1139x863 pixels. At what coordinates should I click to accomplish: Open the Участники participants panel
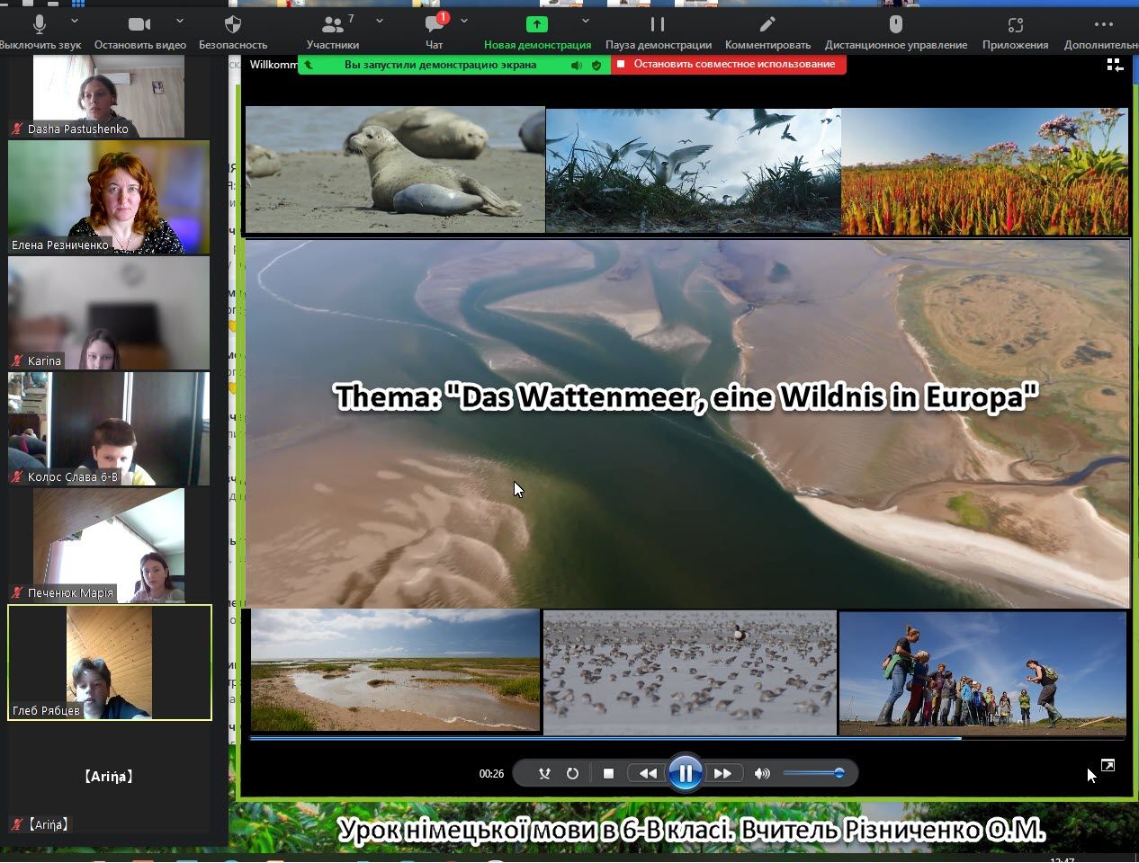pyautogui.click(x=333, y=25)
